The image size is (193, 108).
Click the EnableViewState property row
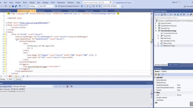click(174, 85)
